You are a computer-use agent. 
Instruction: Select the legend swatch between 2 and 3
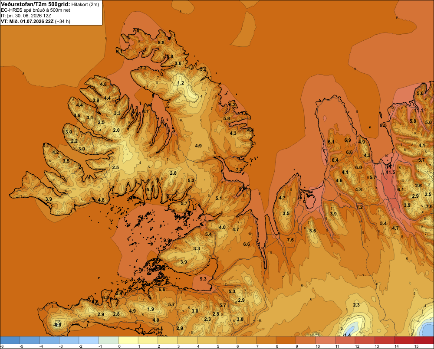[x=168, y=340]
